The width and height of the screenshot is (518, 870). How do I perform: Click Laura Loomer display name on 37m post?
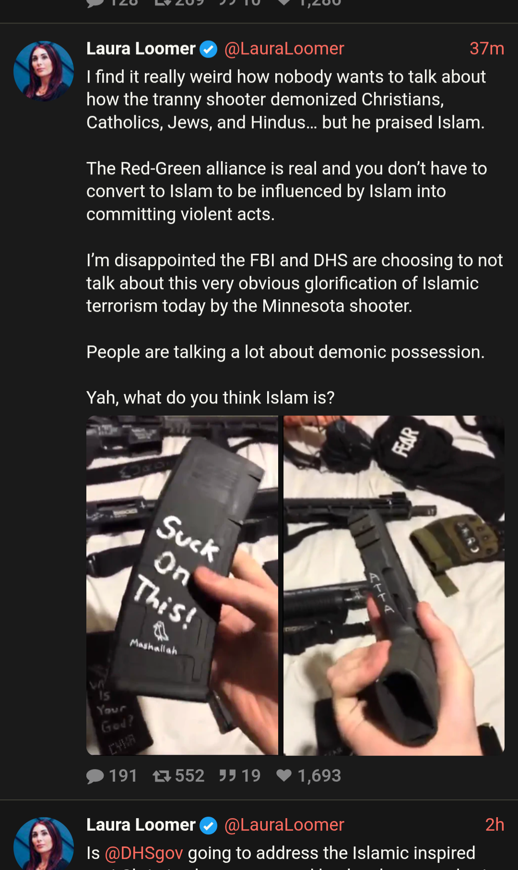(141, 49)
